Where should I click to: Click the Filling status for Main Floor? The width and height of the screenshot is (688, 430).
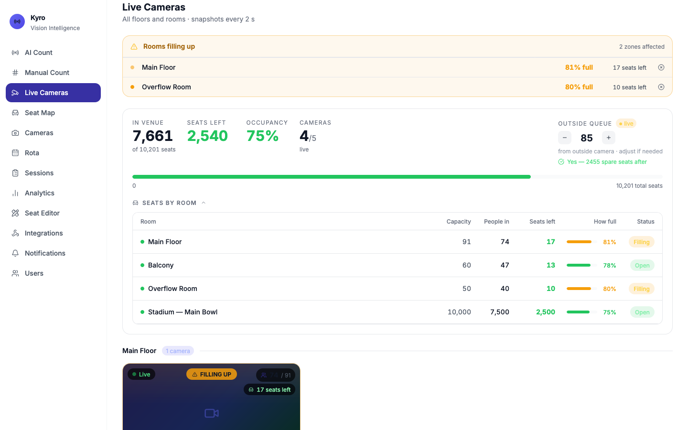(x=641, y=242)
